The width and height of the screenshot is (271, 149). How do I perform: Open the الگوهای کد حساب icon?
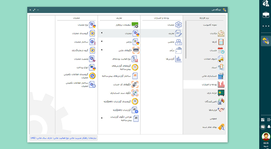tap(135, 84)
